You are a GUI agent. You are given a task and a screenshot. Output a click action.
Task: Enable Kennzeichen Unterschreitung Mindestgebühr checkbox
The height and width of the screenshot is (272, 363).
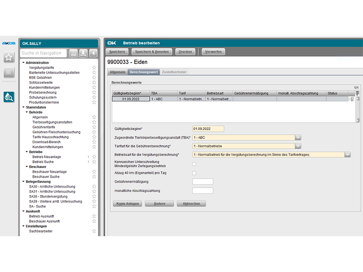coord(194,164)
